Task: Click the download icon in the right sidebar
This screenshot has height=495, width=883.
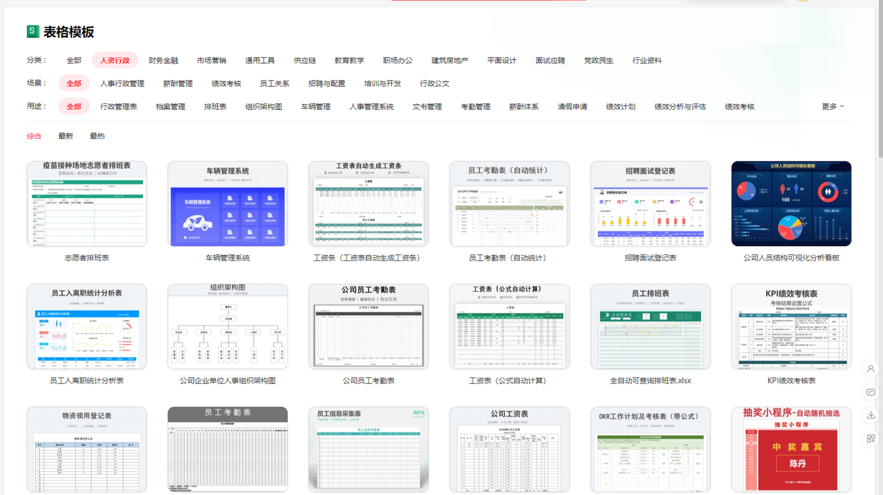Action: coord(871,415)
